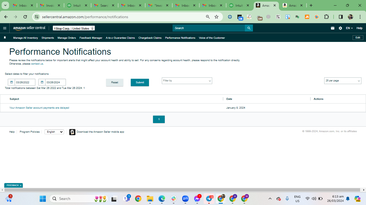Go back with the browser back arrow

pos(6,17)
